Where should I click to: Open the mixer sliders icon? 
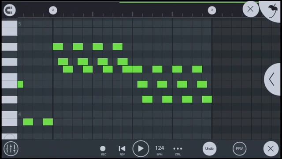[x=11, y=149]
